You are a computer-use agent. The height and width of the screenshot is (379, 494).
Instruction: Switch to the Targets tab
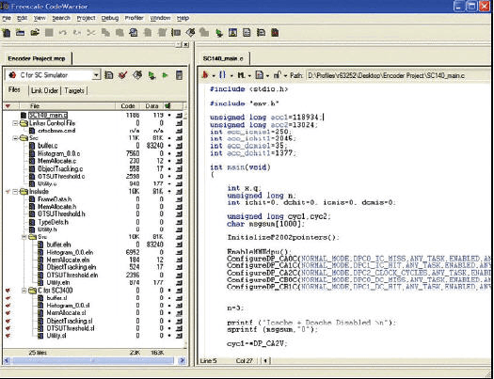tap(74, 90)
